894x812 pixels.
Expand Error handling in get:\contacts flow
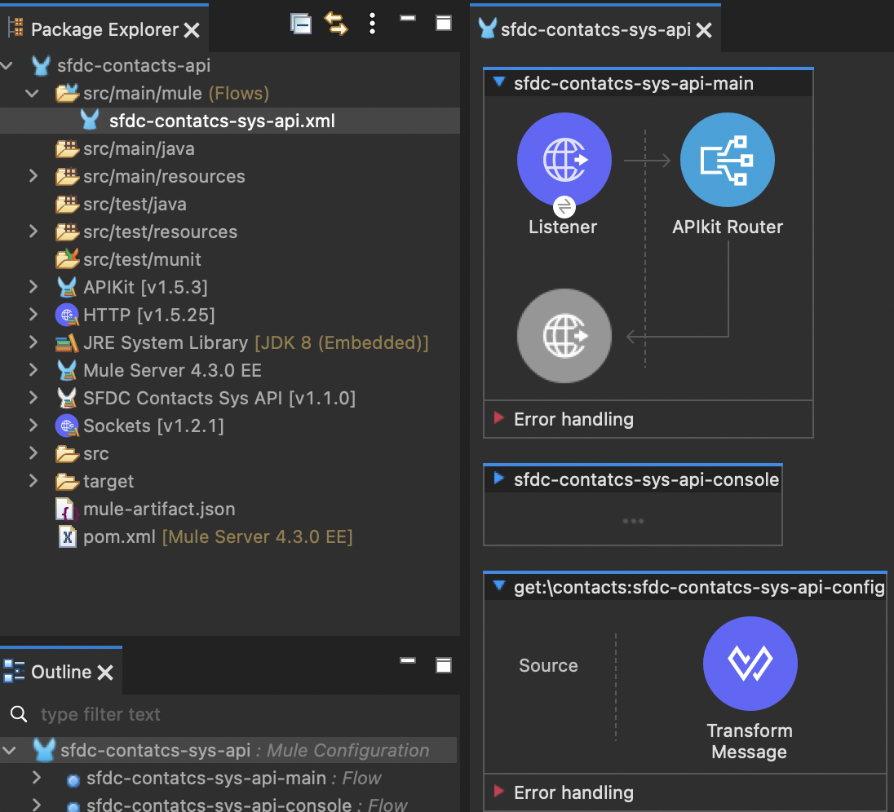coord(499,792)
